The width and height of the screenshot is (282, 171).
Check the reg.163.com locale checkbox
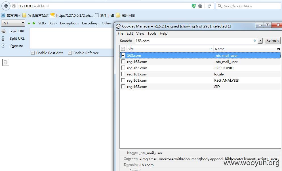[x=123, y=74]
